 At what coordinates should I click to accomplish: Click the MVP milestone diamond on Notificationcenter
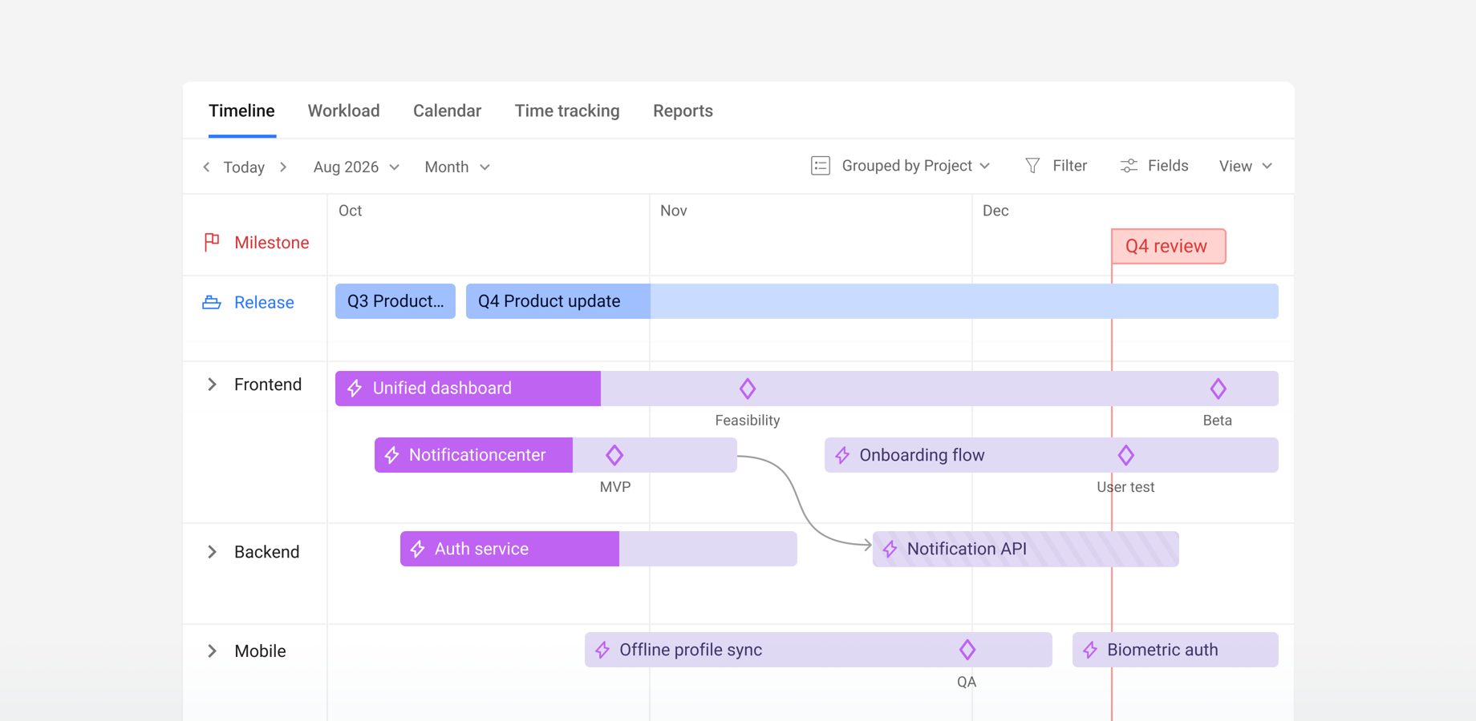614,454
